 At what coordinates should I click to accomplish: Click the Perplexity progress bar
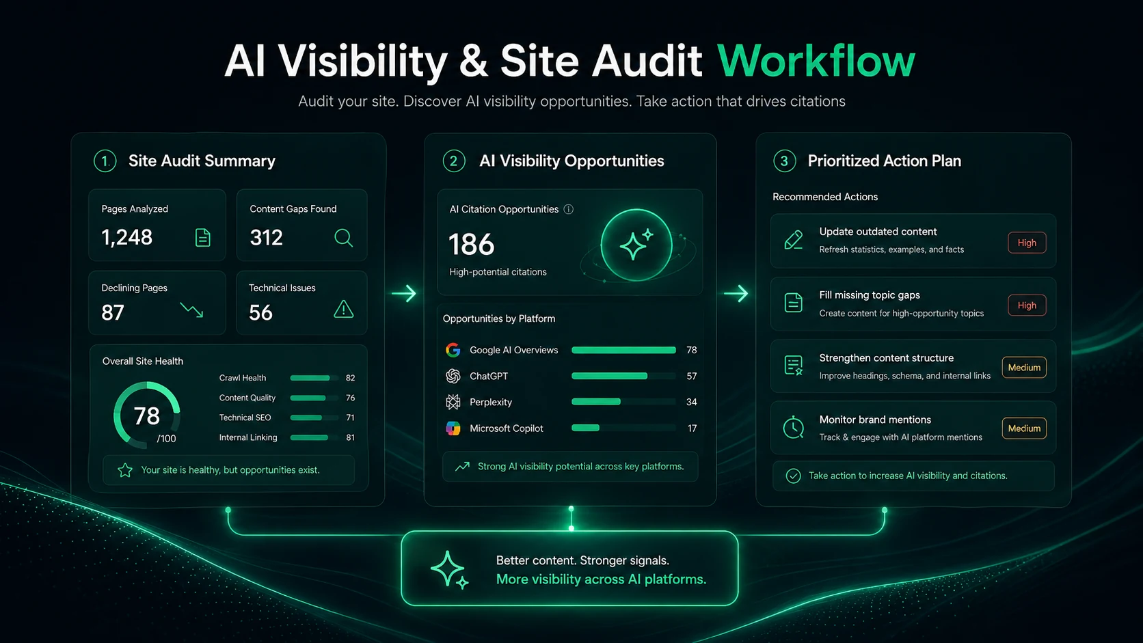623,402
